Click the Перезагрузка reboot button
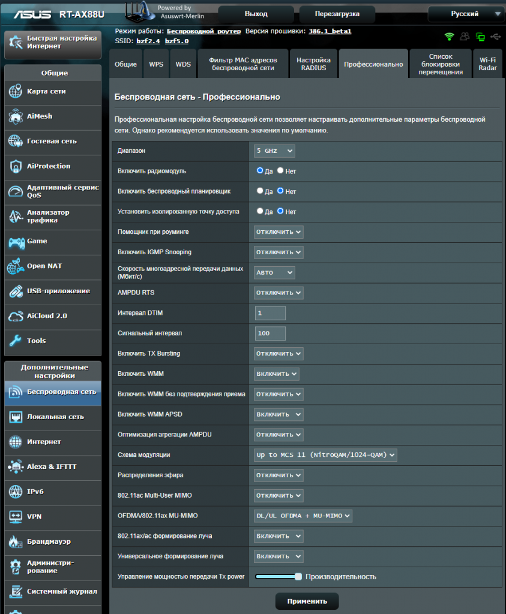The width and height of the screenshot is (506, 614). [x=337, y=14]
